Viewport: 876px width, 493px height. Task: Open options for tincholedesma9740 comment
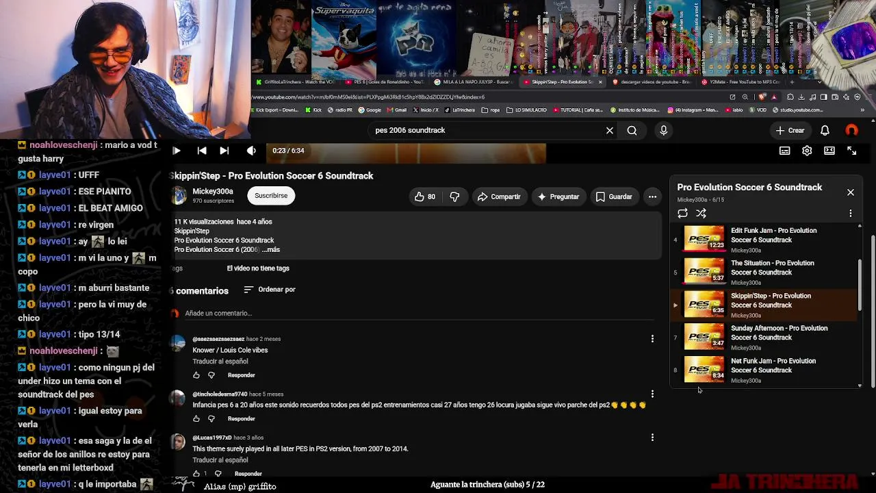[652, 394]
